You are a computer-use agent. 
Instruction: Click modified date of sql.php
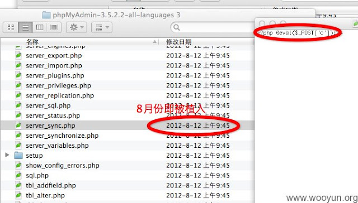tap(197, 176)
